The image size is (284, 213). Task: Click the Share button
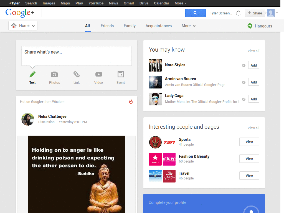pyautogui.click(x=255, y=13)
